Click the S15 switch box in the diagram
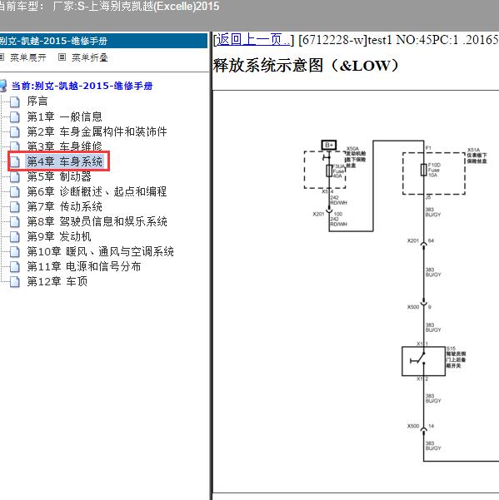The image size is (499, 500). [423, 361]
